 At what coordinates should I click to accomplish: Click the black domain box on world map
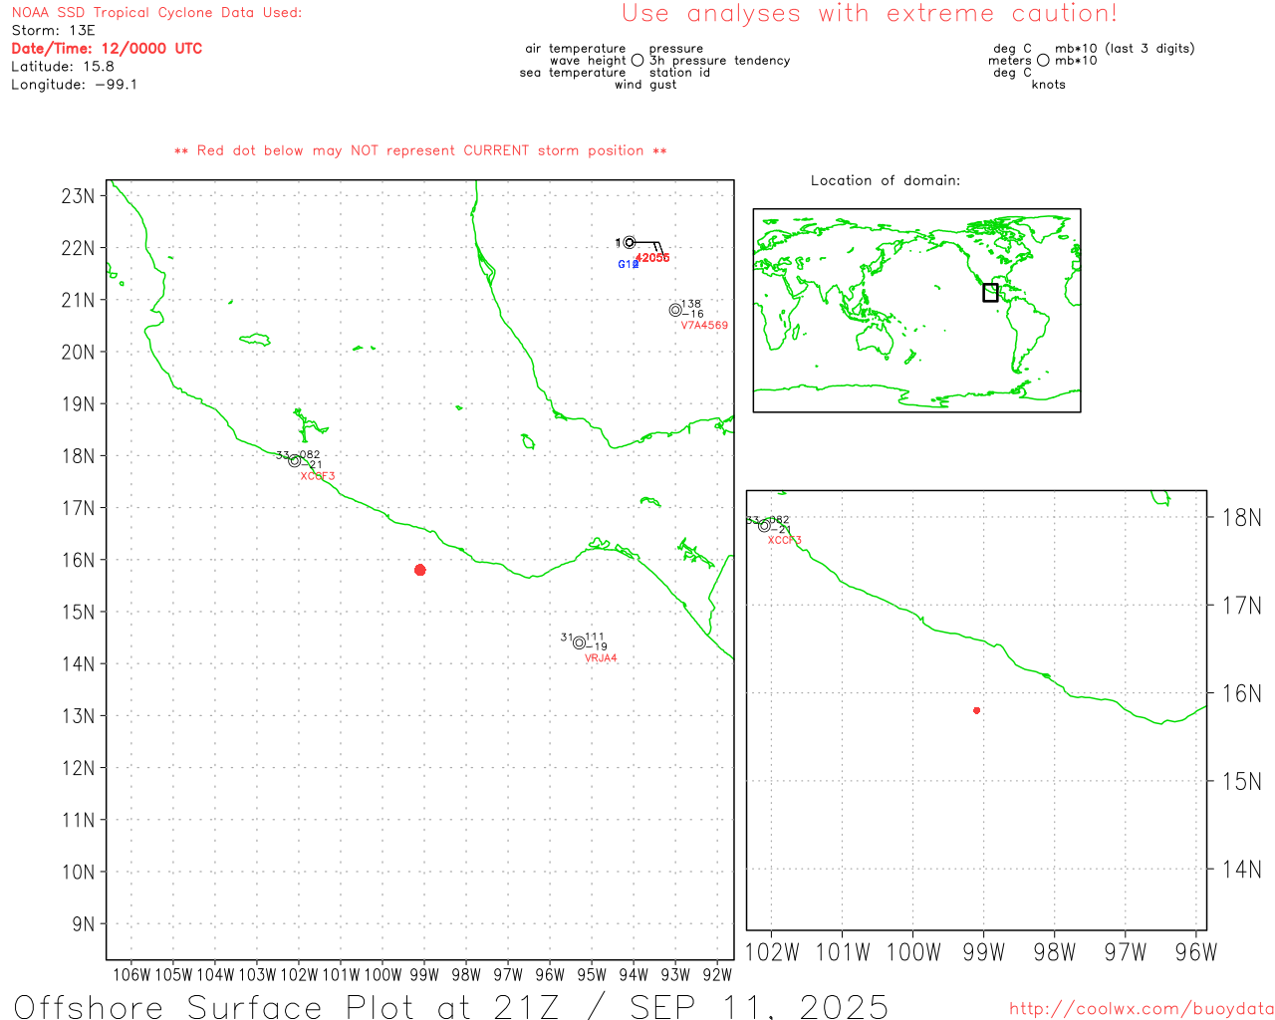tap(990, 292)
